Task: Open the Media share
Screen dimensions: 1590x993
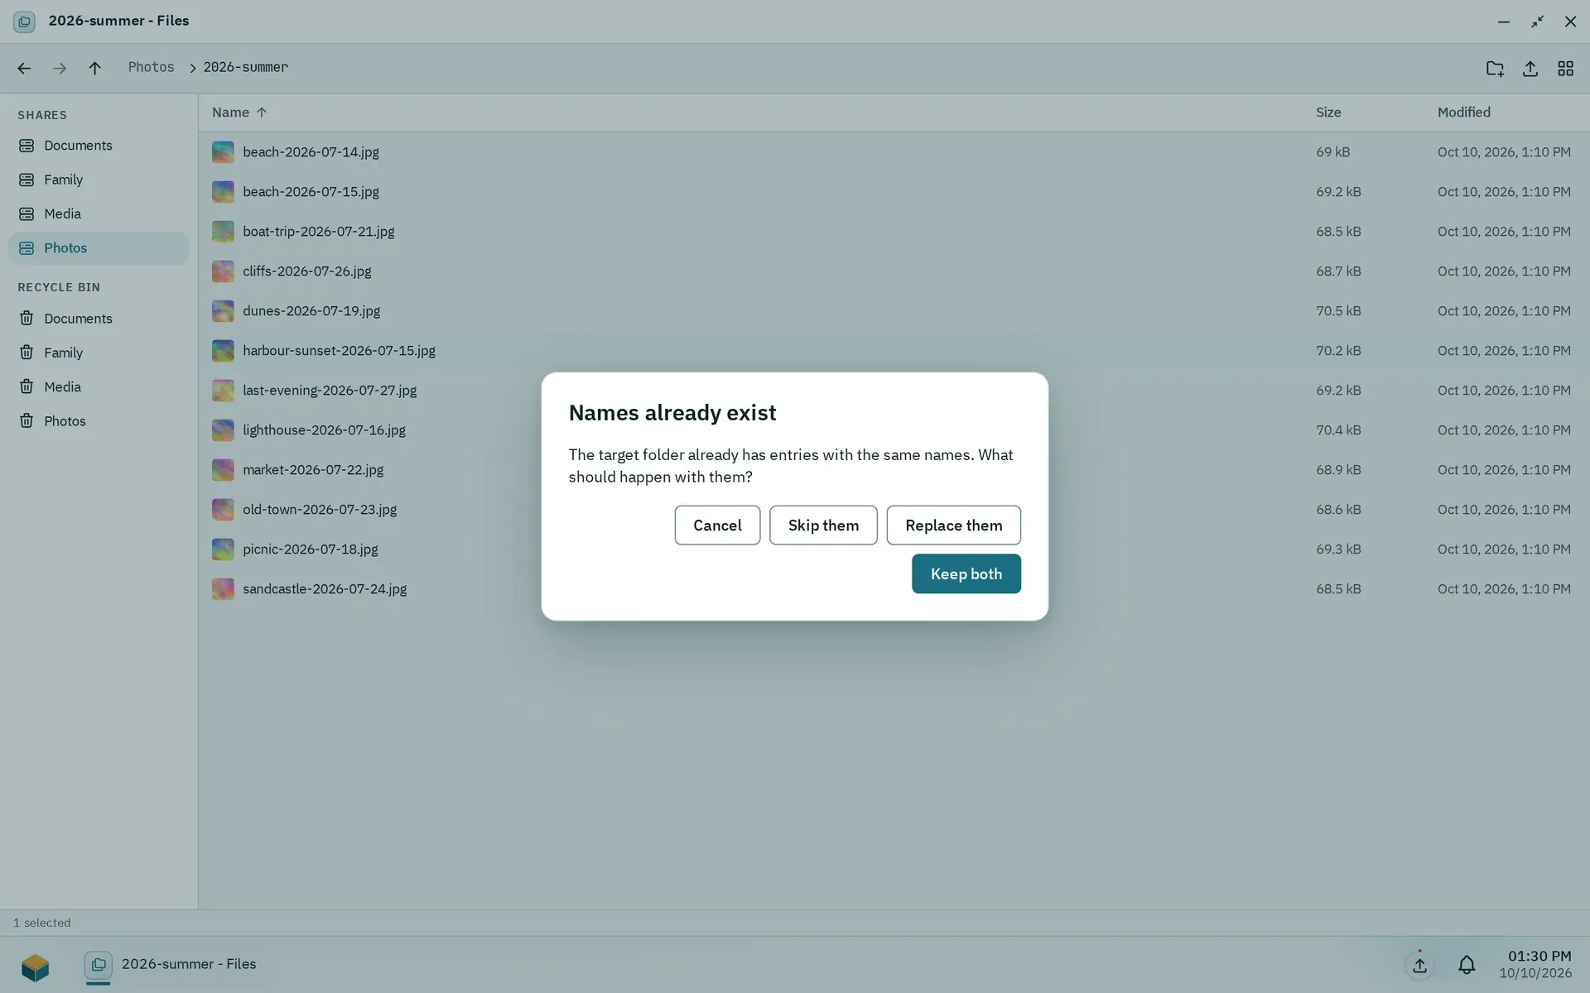Action: click(x=99, y=213)
